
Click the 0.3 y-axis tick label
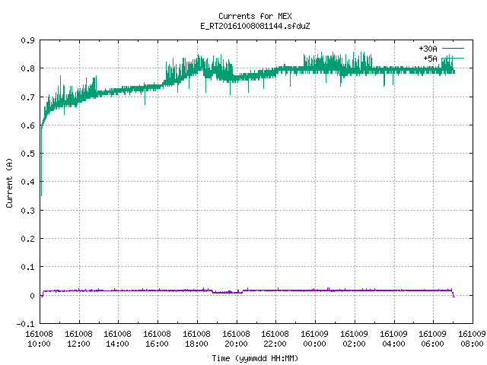27,211
